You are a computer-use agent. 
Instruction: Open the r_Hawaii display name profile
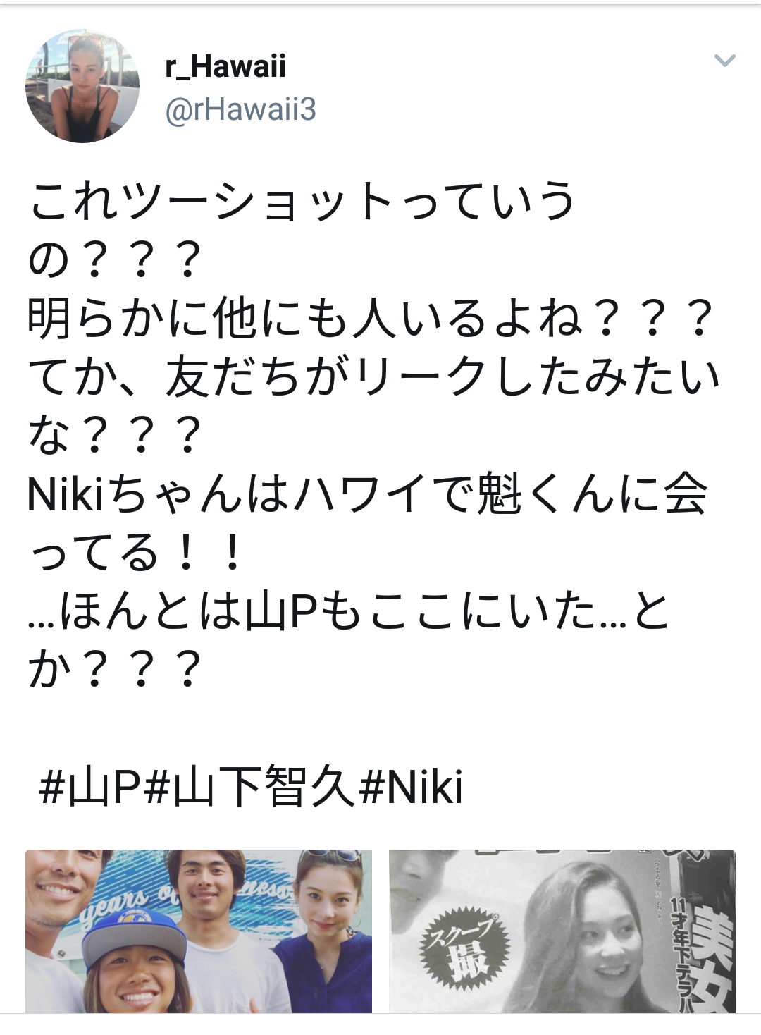click(x=225, y=66)
